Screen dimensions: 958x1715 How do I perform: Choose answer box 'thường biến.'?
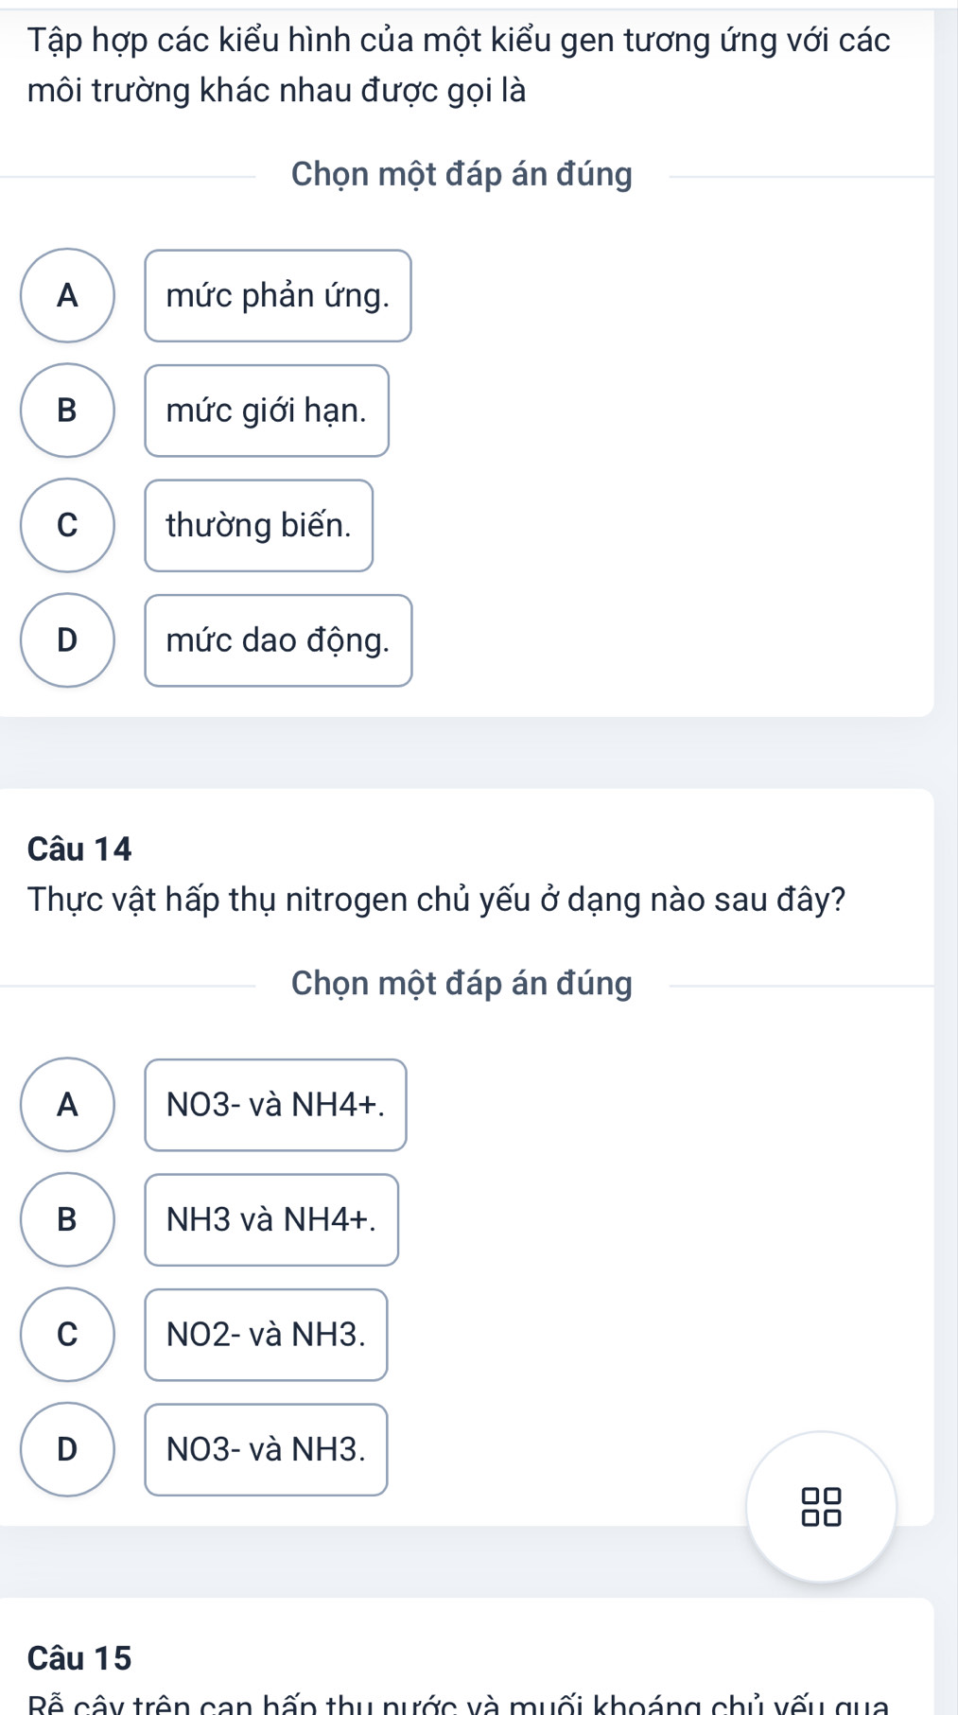(258, 525)
